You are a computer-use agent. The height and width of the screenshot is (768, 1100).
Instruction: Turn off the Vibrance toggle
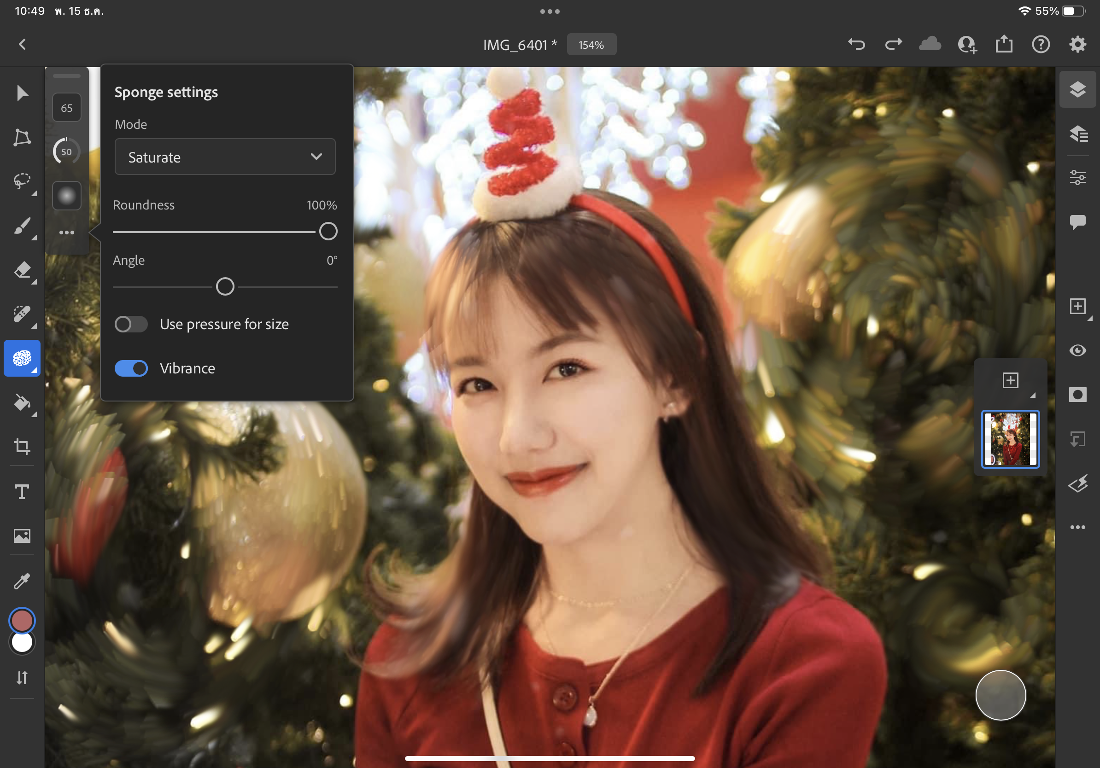131,368
